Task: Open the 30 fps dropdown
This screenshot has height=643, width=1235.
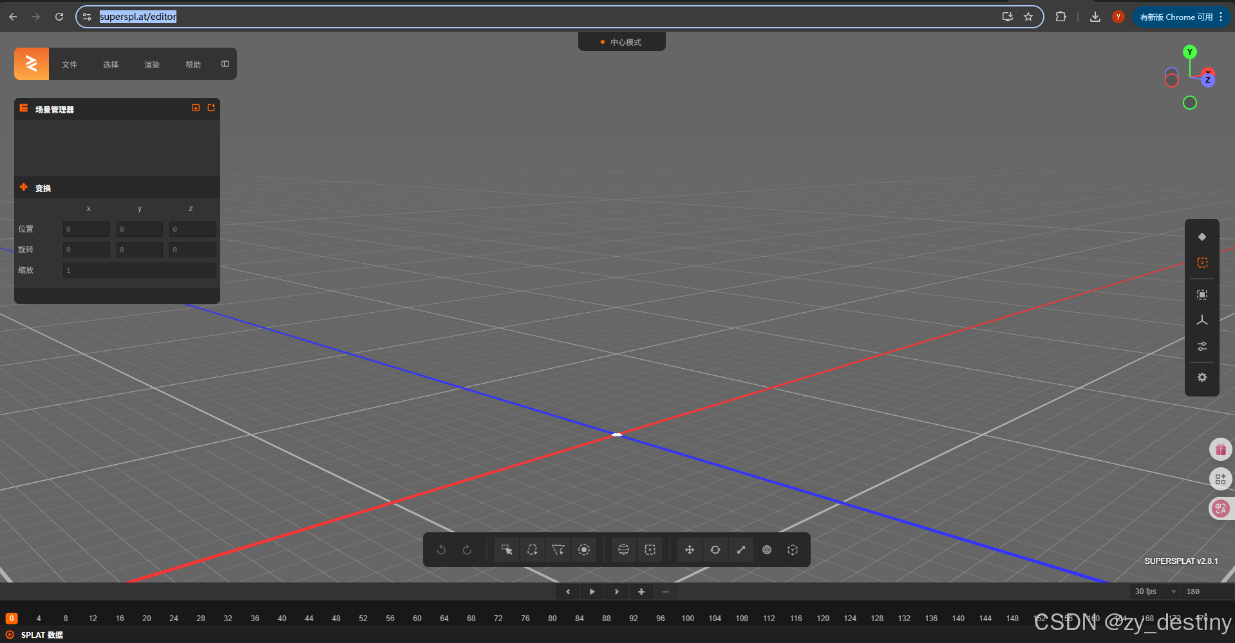Action: click(1155, 592)
